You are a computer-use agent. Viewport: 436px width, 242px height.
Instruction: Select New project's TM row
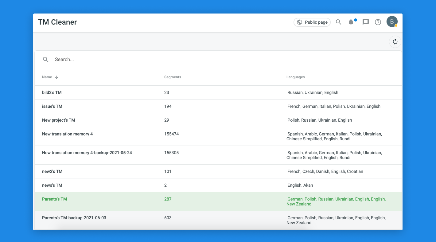click(218, 120)
